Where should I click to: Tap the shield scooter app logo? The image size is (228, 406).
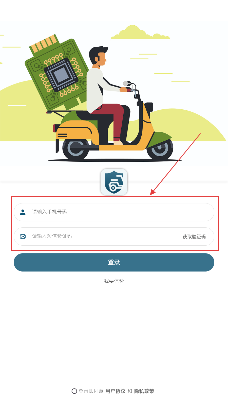(x=114, y=182)
